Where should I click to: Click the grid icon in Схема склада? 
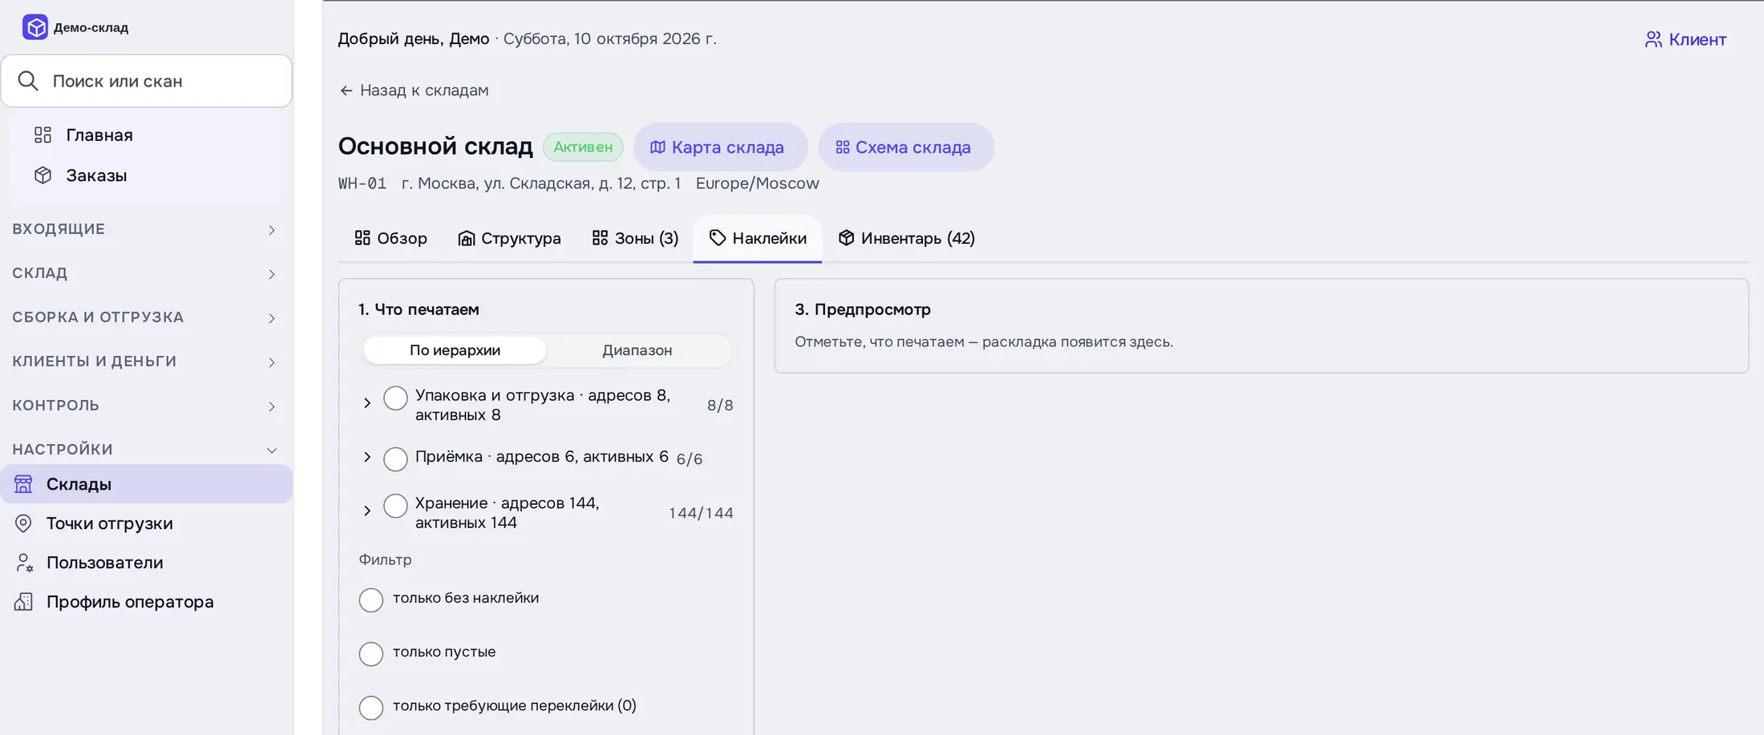point(843,147)
